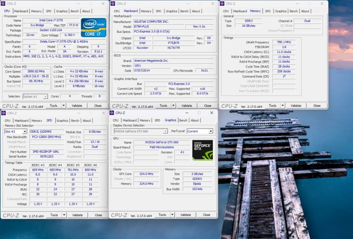The image size is (353, 239).
Task: Click CPU-Z icon on Memory window title bar
Action: (223, 4)
